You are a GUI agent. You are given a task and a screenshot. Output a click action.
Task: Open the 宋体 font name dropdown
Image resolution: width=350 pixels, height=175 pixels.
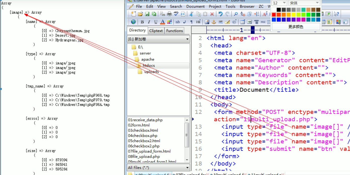304,3
